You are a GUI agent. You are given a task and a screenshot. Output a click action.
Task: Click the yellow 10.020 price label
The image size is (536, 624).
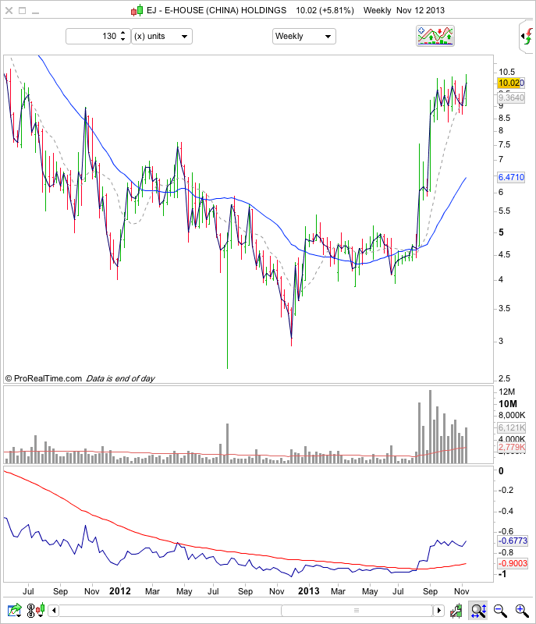(511, 83)
